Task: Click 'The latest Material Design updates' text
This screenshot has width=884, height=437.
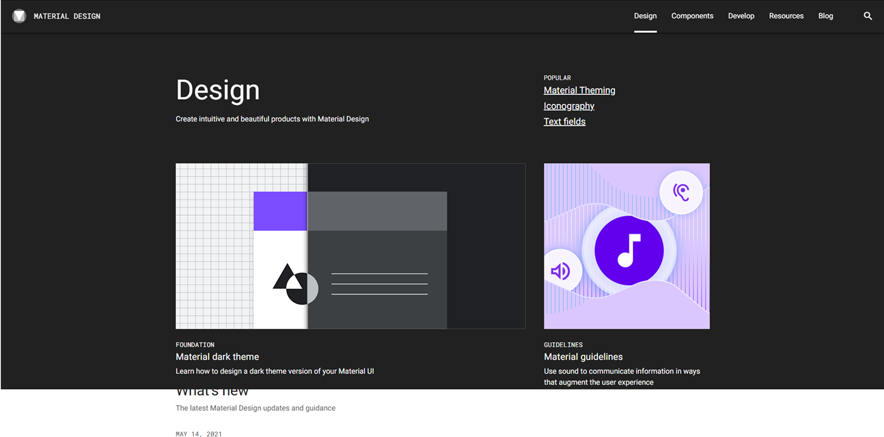Action: coord(255,408)
